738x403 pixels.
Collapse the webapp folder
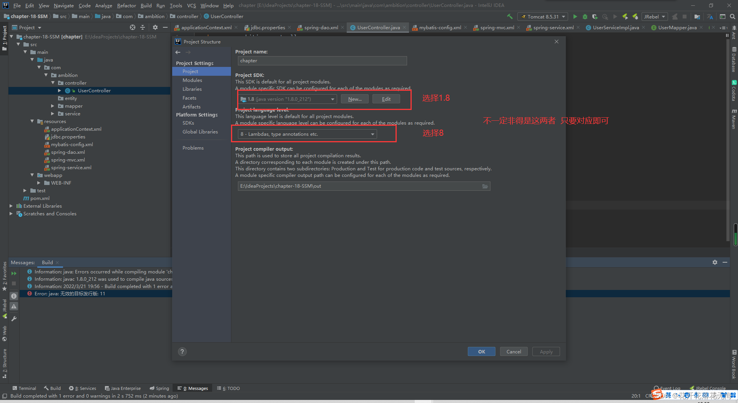pos(32,175)
